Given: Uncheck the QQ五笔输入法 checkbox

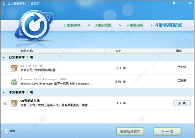Looking at the screenshot, I should (x=5, y=103).
